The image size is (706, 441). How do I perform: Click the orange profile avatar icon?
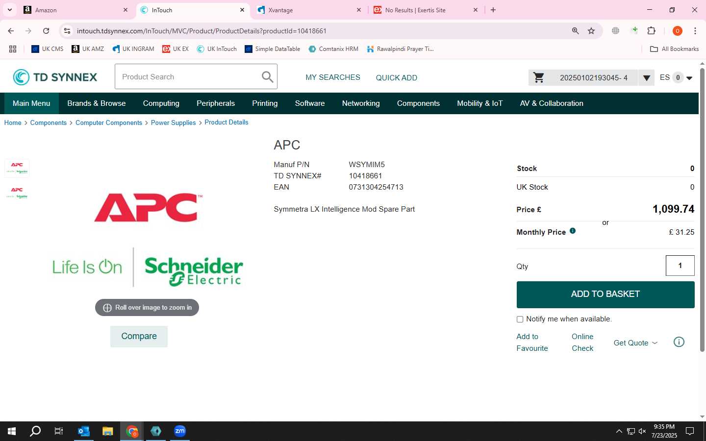point(678,31)
